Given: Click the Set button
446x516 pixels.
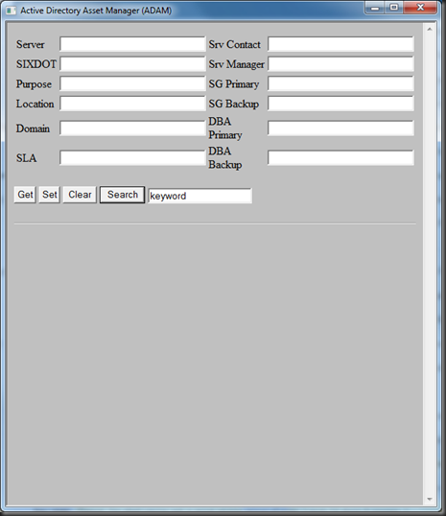Looking at the screenshot, I should (49, 195).
